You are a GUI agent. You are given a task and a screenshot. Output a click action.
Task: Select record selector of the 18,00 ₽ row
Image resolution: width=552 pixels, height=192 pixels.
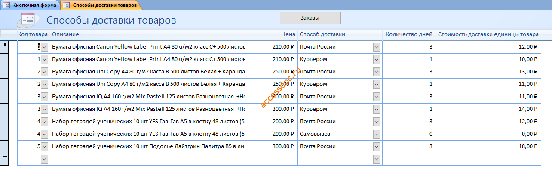tap(5, 146)
